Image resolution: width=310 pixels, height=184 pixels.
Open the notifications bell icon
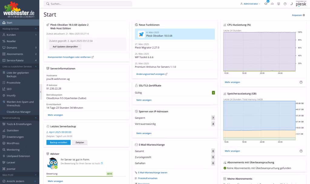266,4
